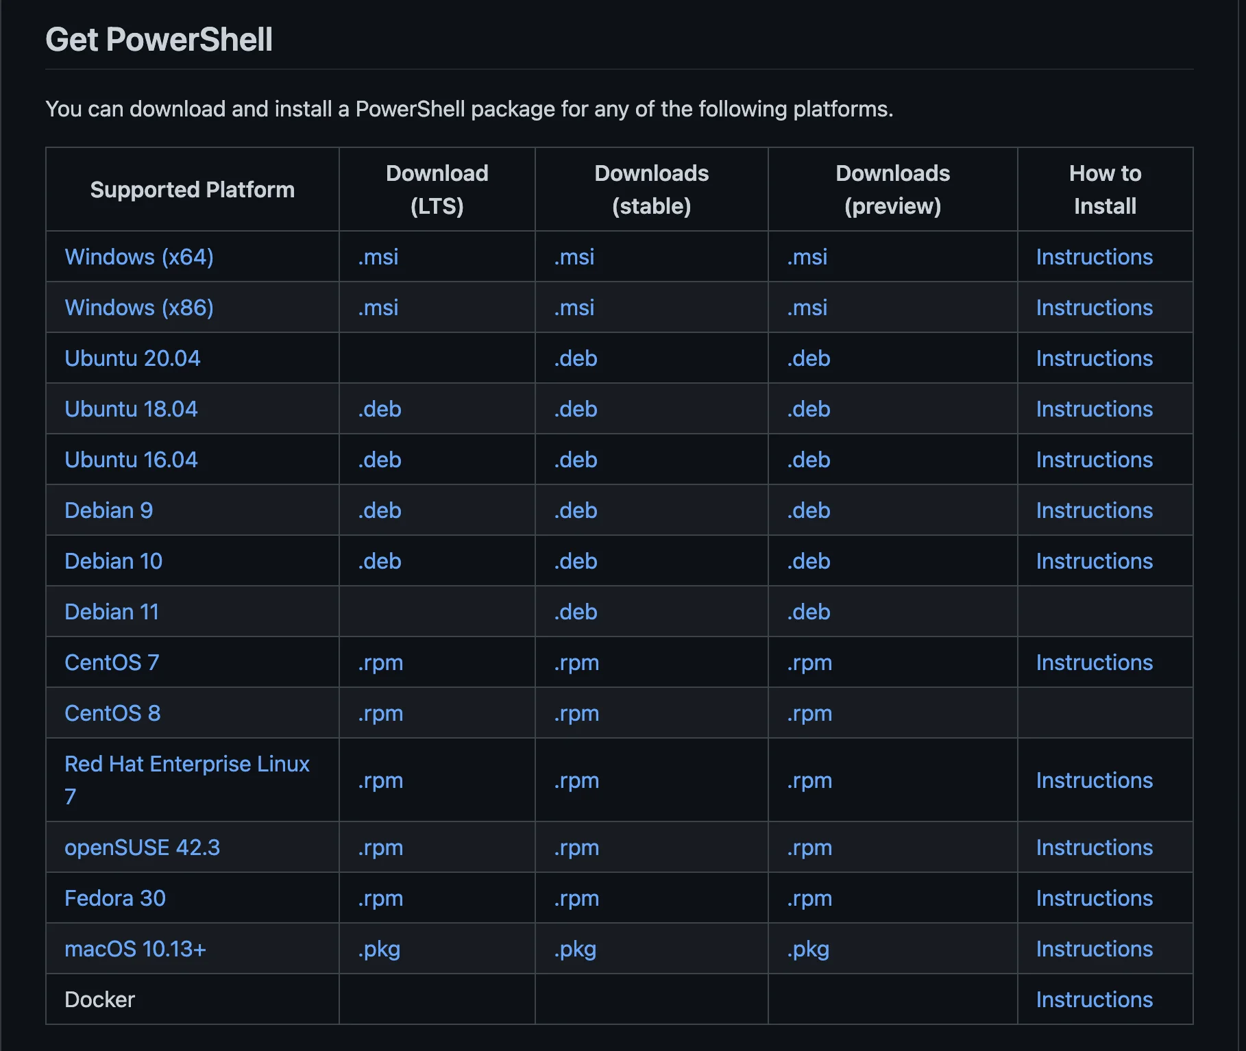Download the LTS .rpm for openSUSE 42.3
The width and height of the screenshot is (1246, 1051).
(x=380, y=848)
